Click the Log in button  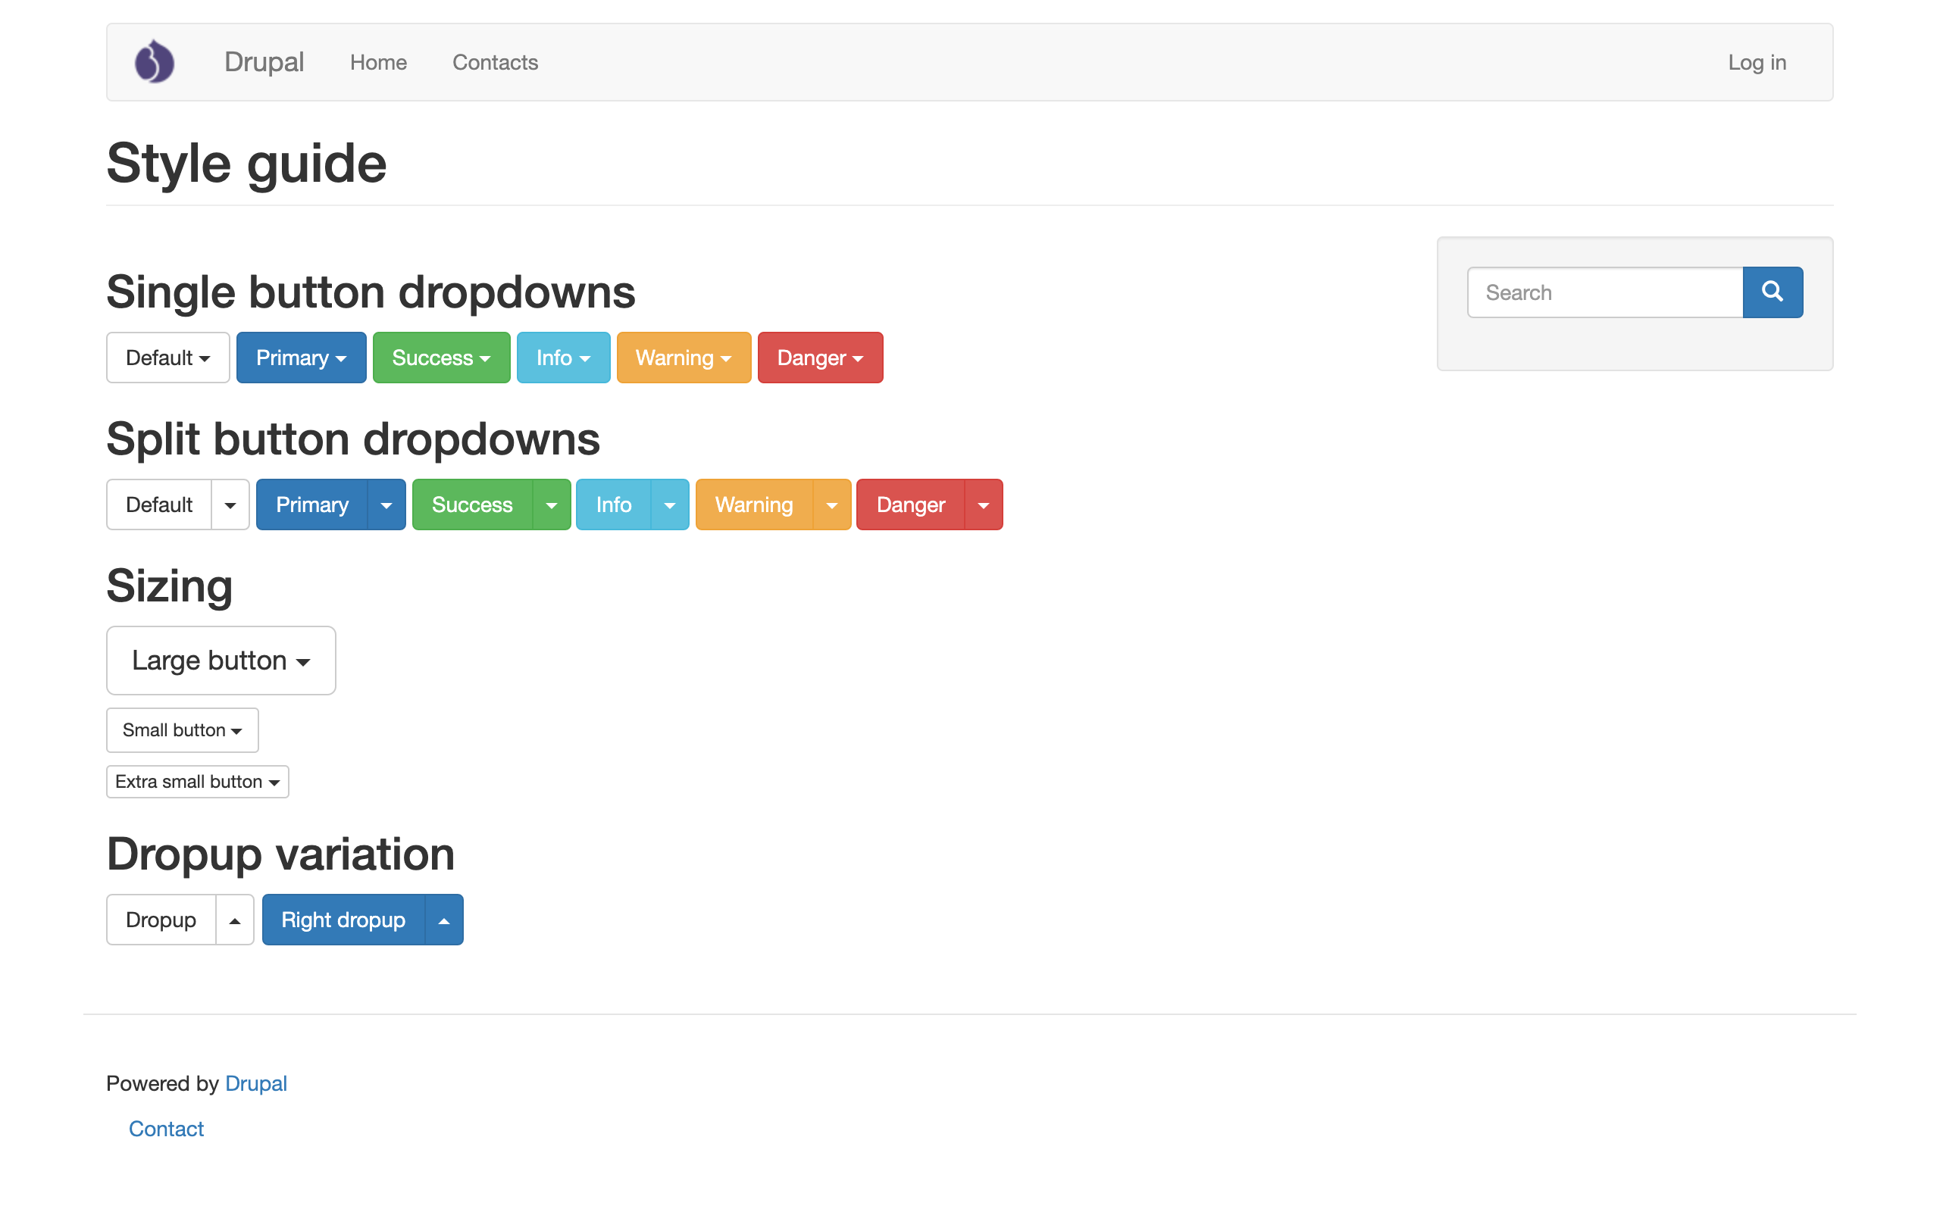point(1756,61)
